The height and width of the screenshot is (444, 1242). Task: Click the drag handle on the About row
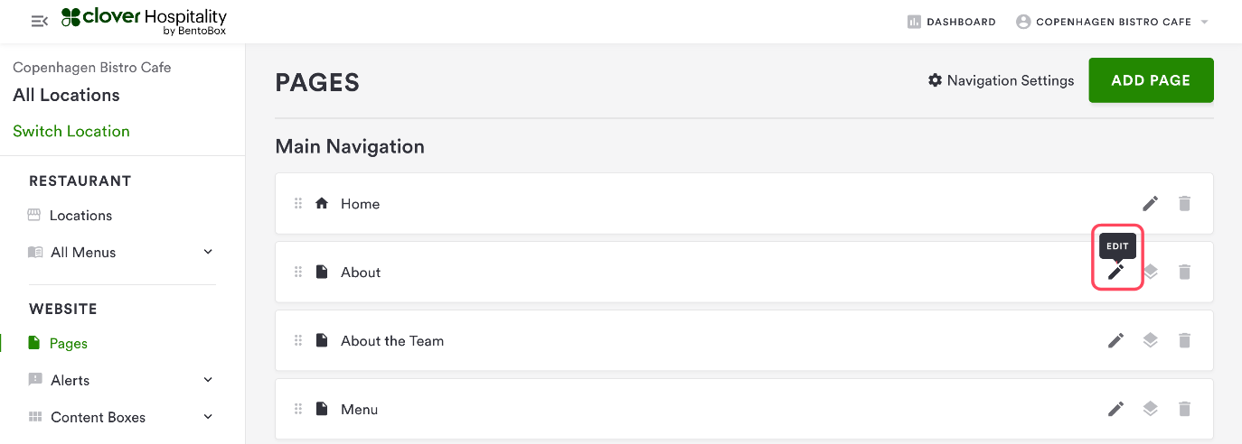point(298,272)
